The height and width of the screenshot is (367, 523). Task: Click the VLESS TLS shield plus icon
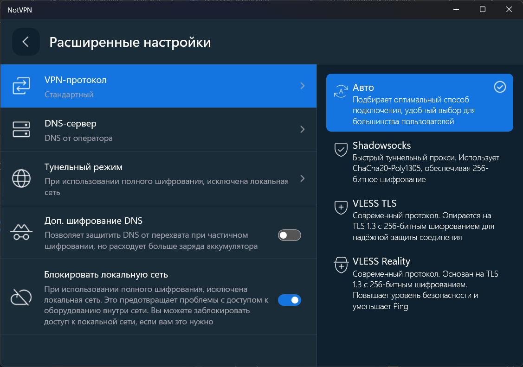tap(341, 208)
